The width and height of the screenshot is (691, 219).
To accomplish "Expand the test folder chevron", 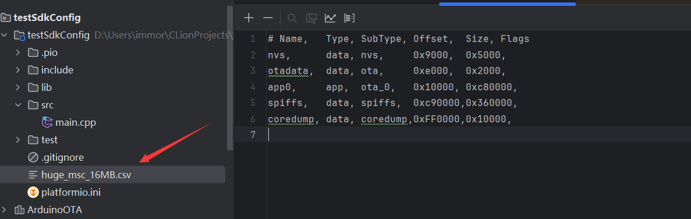I will click(x=18, y=140).
